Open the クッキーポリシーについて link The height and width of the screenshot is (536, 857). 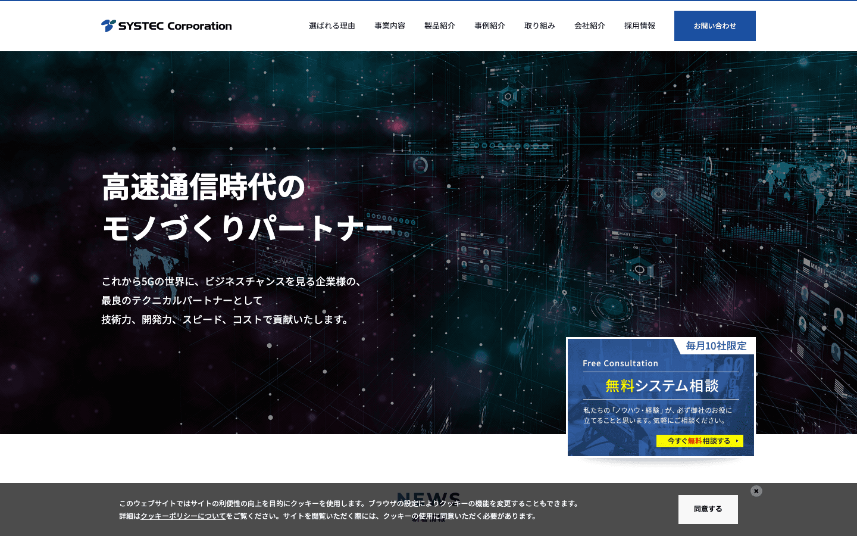click(x=183, y=516)
